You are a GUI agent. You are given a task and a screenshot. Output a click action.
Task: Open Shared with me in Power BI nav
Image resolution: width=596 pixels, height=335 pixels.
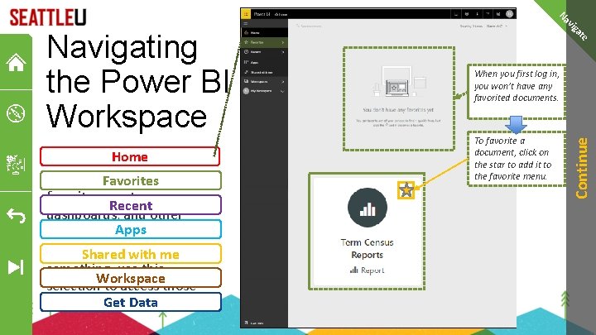point(264,72)
